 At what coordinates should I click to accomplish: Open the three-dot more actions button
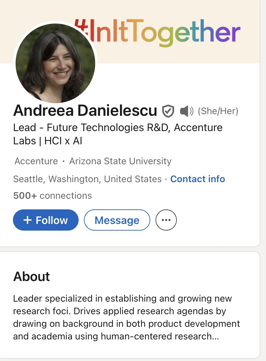tap(166, 220)
